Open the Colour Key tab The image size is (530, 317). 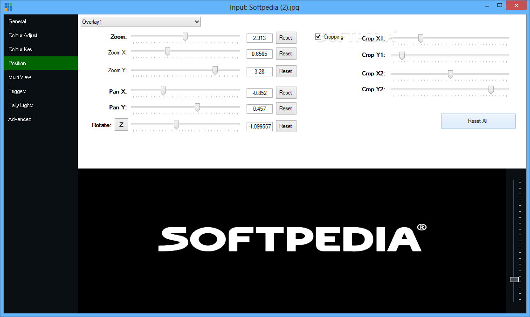coord(41,49)
